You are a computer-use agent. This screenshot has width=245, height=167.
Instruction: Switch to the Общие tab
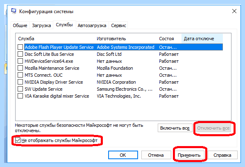[20, 25]
